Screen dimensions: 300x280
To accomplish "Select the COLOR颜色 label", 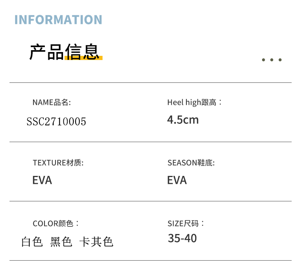I will pyautogui.click(x=56, y=223).
